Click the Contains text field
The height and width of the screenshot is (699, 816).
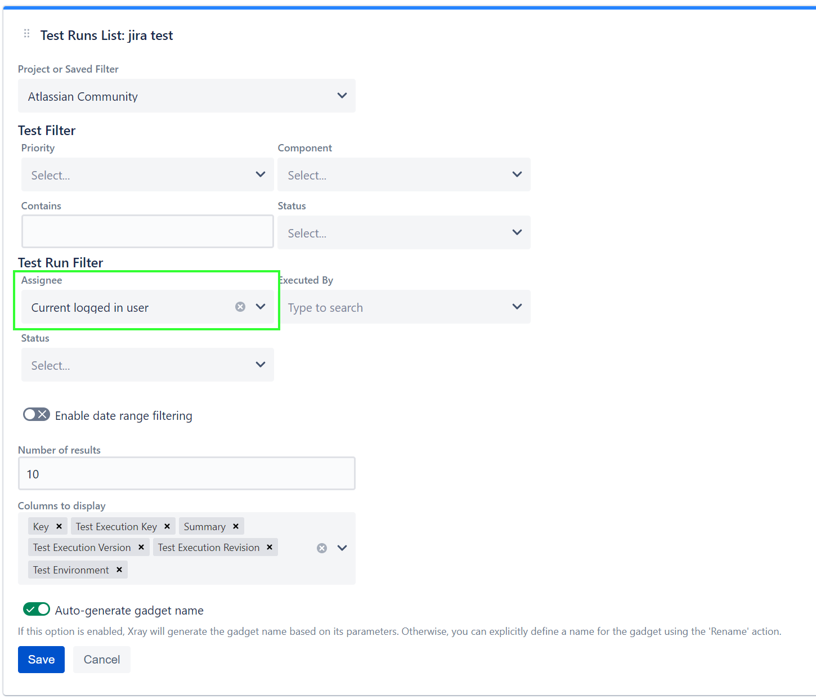[x=147, y=231]
